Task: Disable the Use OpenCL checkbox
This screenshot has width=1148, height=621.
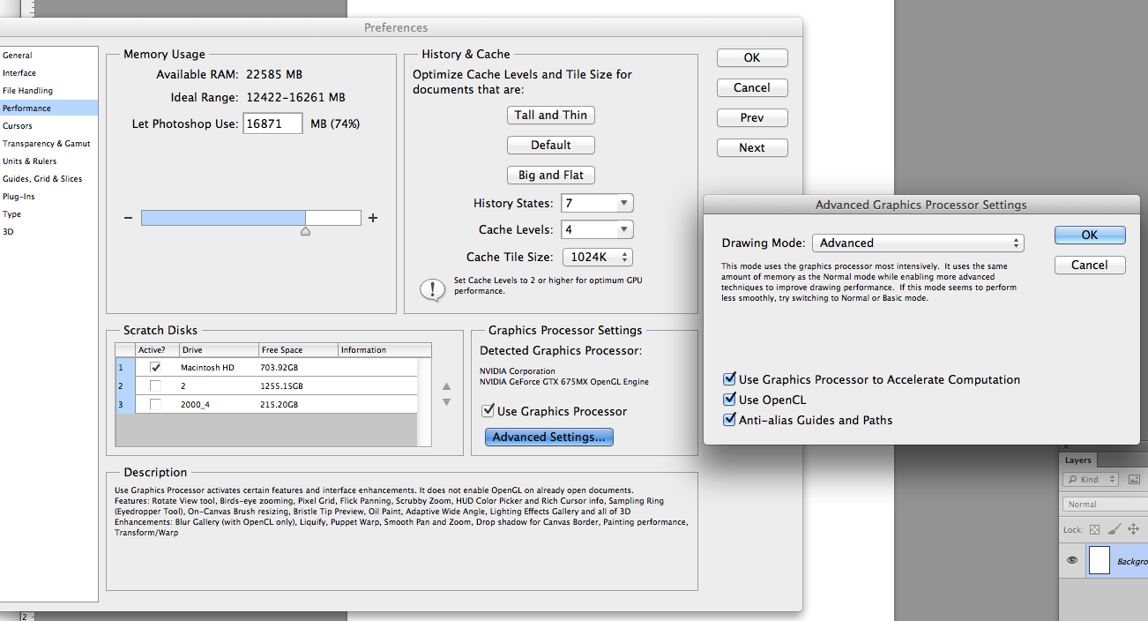Action: tap(729, 400)
